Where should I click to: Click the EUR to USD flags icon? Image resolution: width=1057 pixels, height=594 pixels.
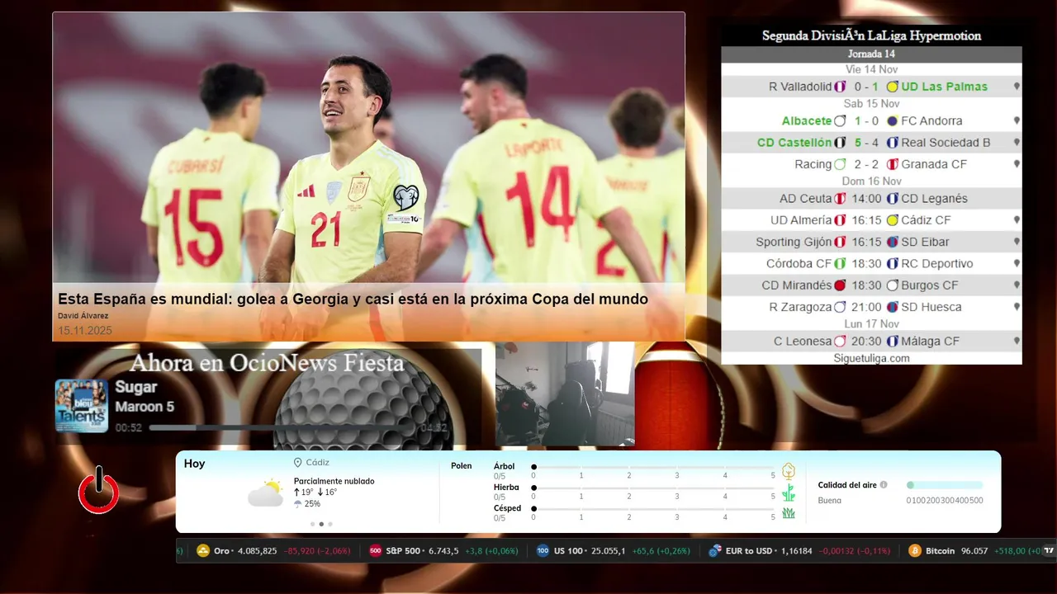[x=715, y=550]
